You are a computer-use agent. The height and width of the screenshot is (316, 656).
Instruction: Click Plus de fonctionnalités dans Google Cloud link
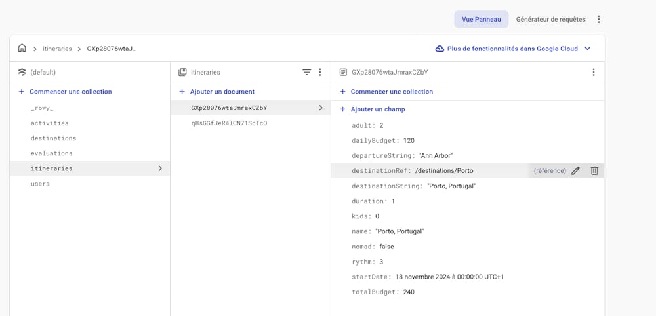[x=512, y=49]
